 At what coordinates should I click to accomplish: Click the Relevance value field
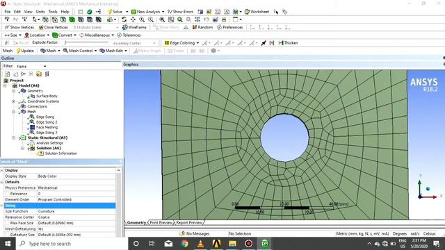[76, 194]
